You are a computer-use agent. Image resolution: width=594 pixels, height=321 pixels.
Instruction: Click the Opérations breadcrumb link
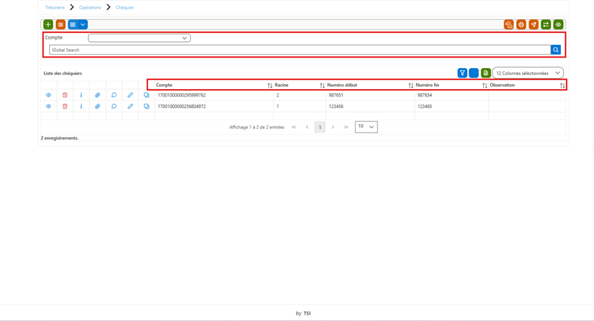90,8
